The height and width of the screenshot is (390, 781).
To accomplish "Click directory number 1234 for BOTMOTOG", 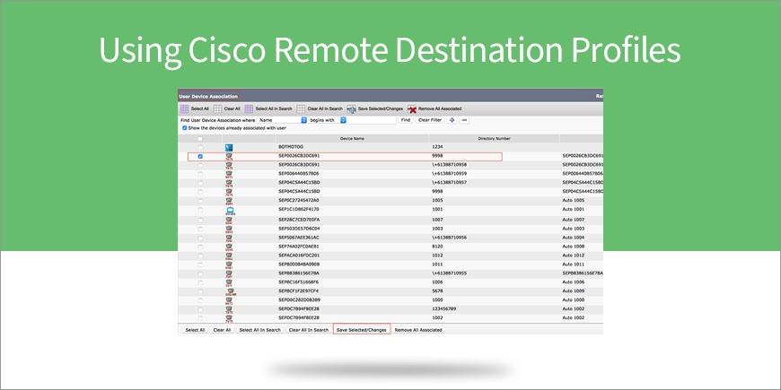I will (437, 147).
